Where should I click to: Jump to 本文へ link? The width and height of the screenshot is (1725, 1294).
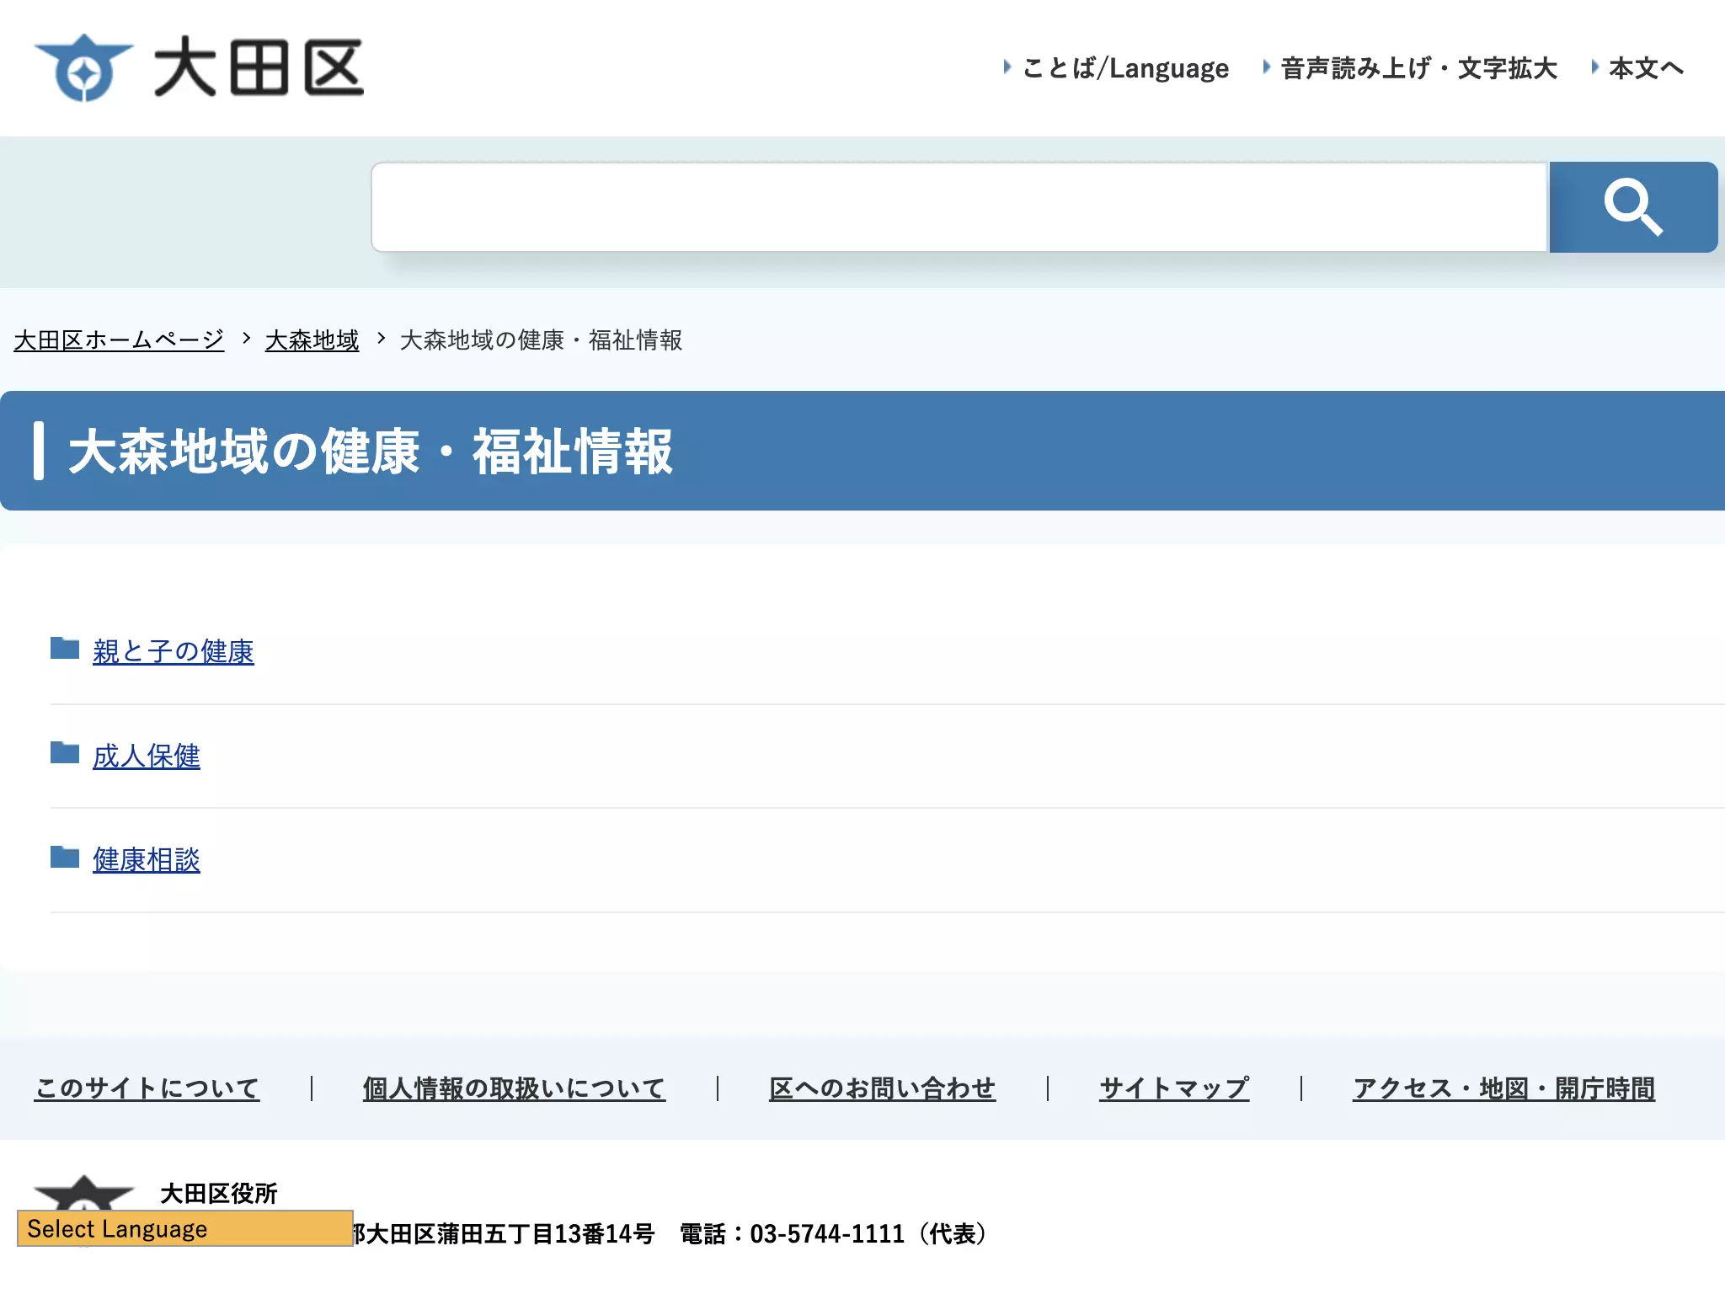(x=1647, y=68)
